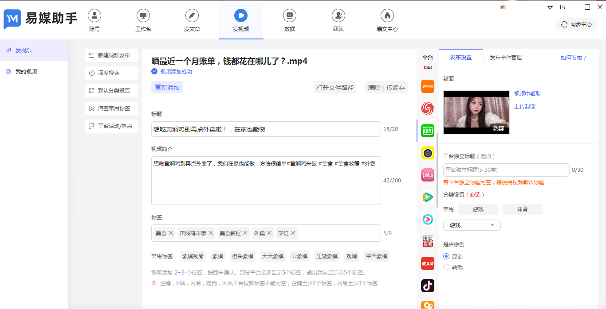Click 裁剪 to crop the cover image

(x=499, y=128)
